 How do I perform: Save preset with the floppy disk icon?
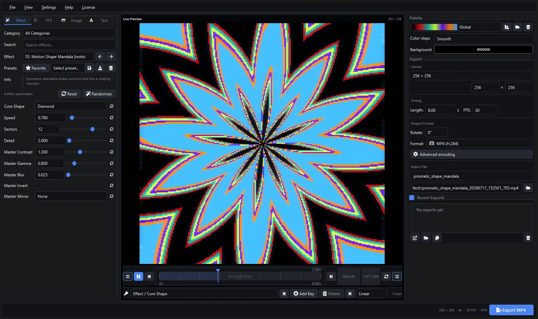pos(89,68)
